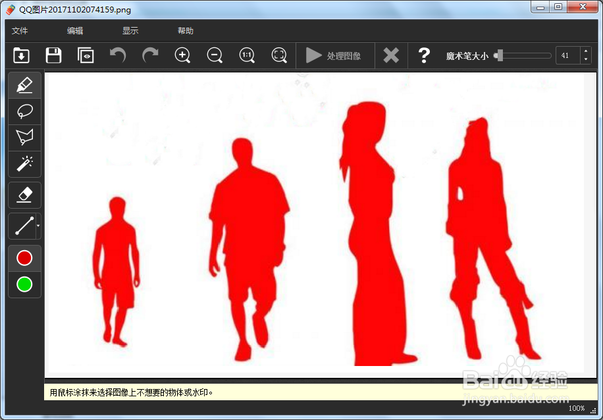Expand the line tool dropdown arrow
Viewport: 603px width, 420px height.
pos(38,226)
